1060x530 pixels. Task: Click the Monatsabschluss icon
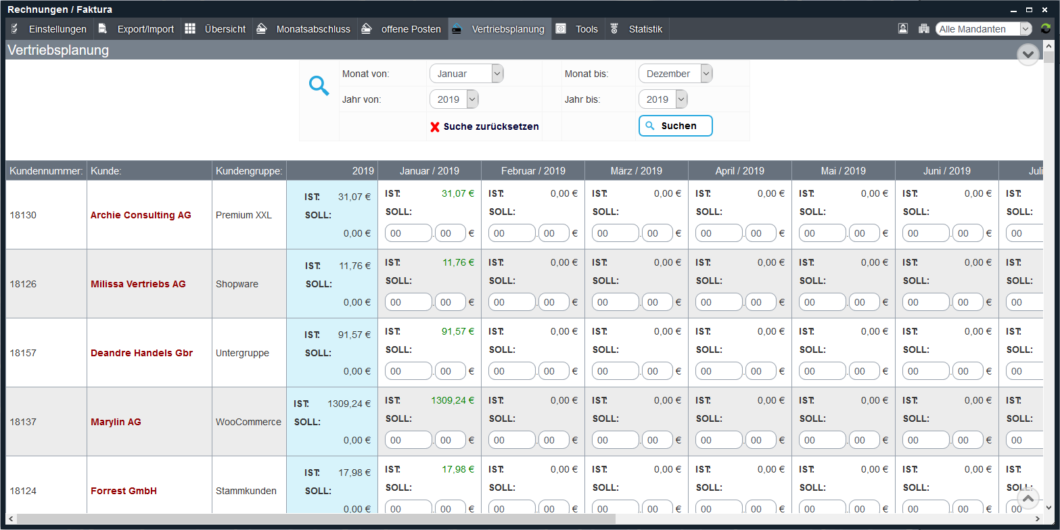pos(262,29)
